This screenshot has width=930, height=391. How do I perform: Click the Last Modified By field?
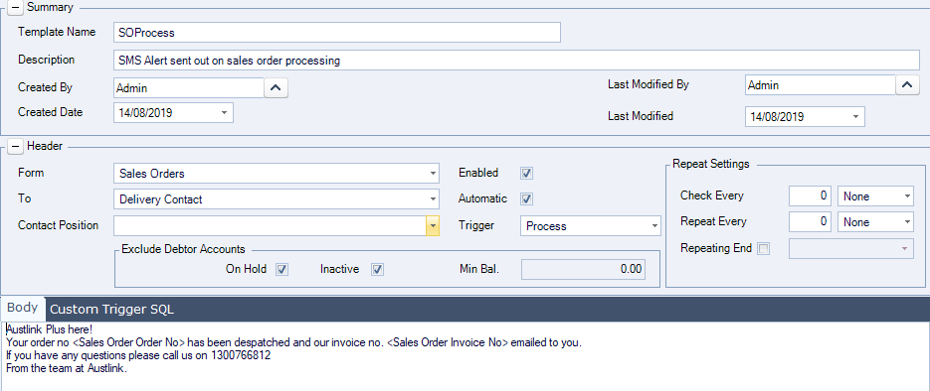point(820,85)
